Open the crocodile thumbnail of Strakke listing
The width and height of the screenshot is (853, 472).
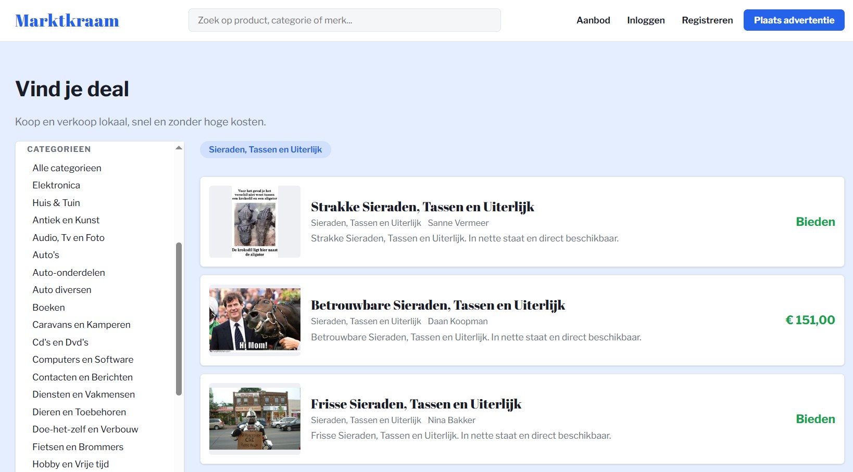point(255,222)
